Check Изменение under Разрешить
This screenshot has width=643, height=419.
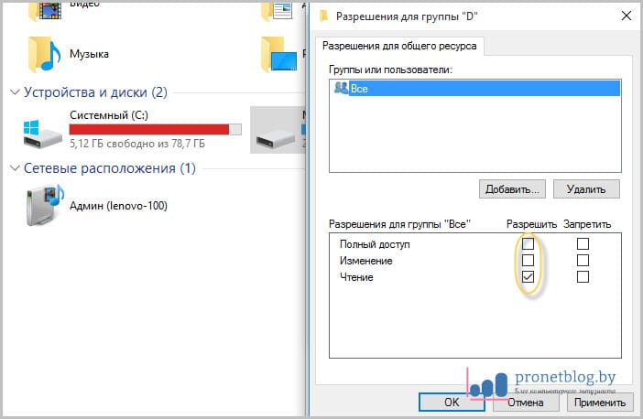[527, 260]
